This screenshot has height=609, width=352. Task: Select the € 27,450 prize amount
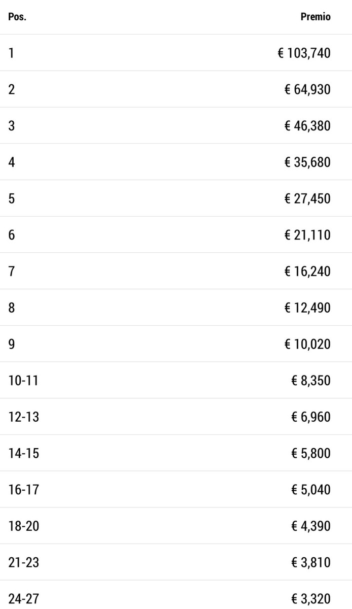307,198
